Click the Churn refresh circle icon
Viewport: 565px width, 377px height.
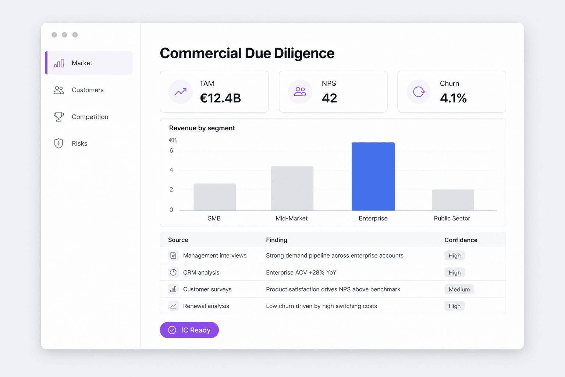pos(419,92)
